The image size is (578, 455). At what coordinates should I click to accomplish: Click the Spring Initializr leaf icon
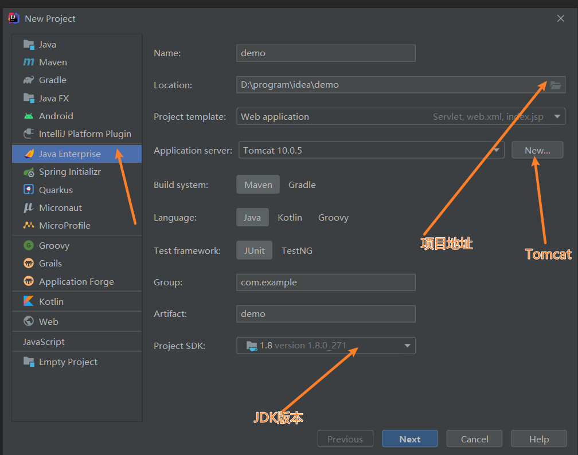click(x=29, y=172)
